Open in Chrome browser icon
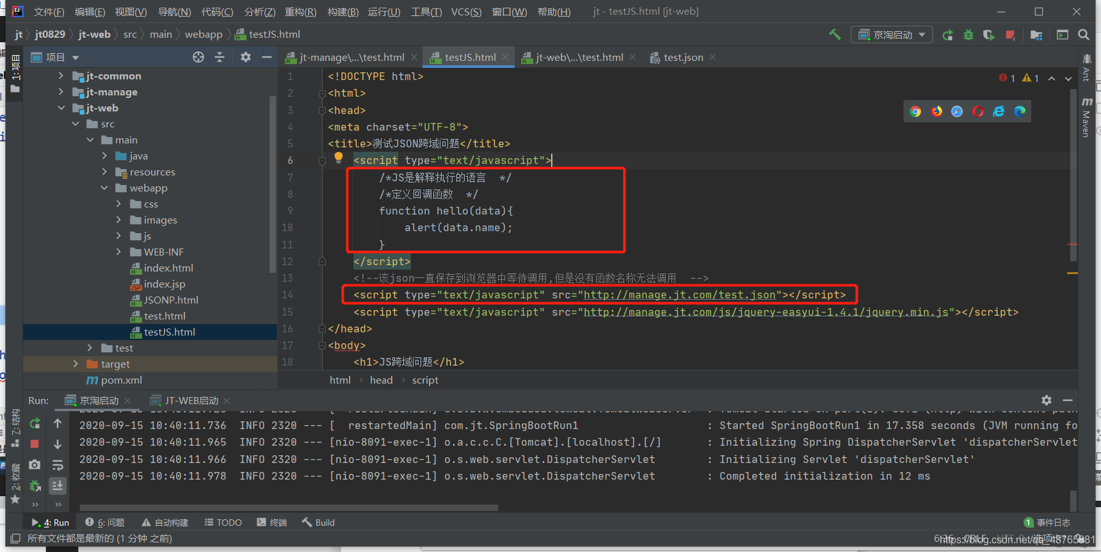Screen dimensions: 1101x552 click(916, 111)
